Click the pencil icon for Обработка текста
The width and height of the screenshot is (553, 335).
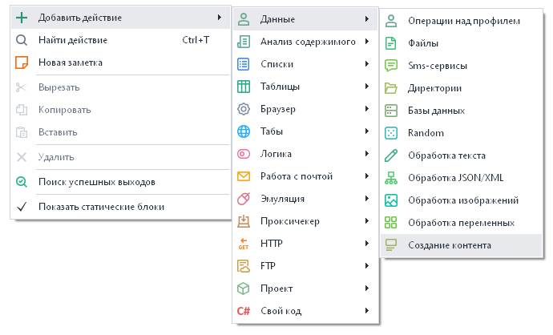[x=391, y=155]
